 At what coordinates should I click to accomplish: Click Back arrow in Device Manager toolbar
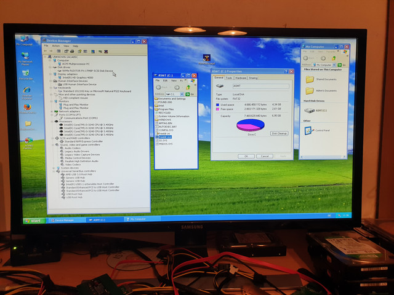point(45,51)
